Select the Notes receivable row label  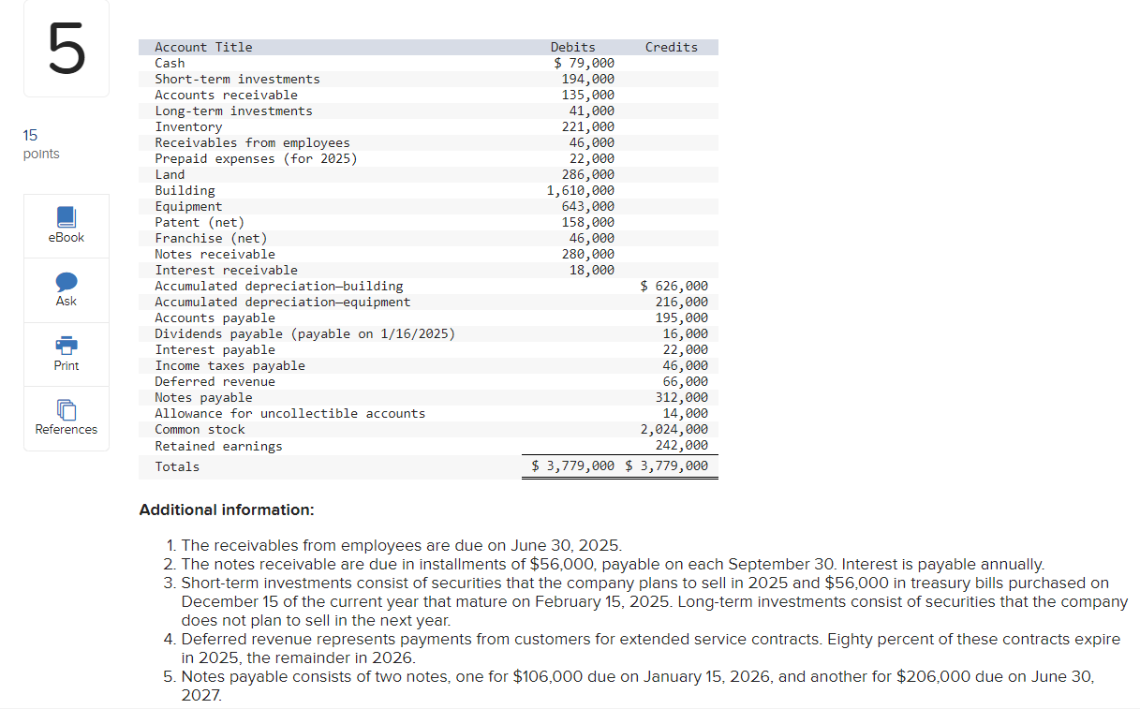coord(215,254)
